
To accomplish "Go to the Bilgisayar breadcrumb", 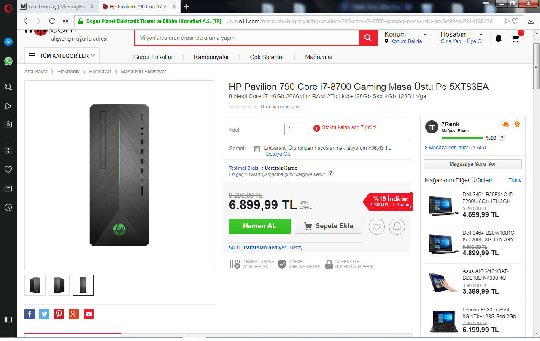I will [100, 72].
